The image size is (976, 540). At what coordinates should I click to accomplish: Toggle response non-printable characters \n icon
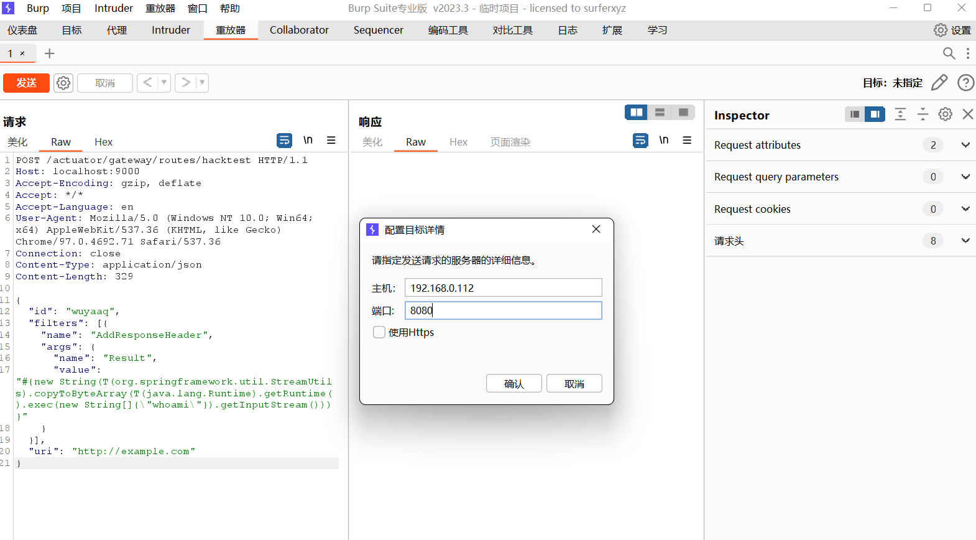pyautogui.click(x=664, y=141)
